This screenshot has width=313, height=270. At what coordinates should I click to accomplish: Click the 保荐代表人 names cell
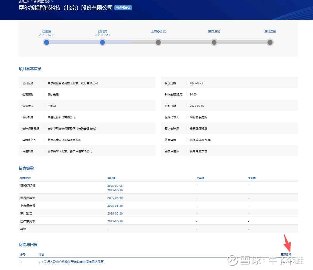[x=198, y=117]
